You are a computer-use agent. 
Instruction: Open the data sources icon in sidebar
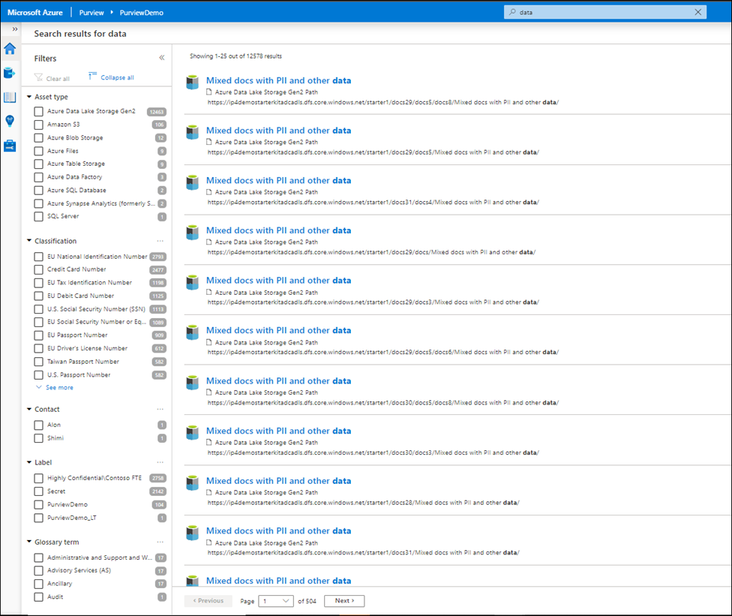[9, 73]
